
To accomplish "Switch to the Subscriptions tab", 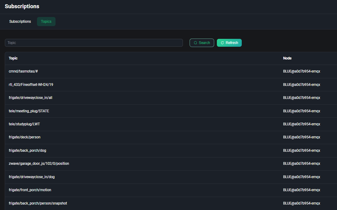I will (x=20, y=22).
